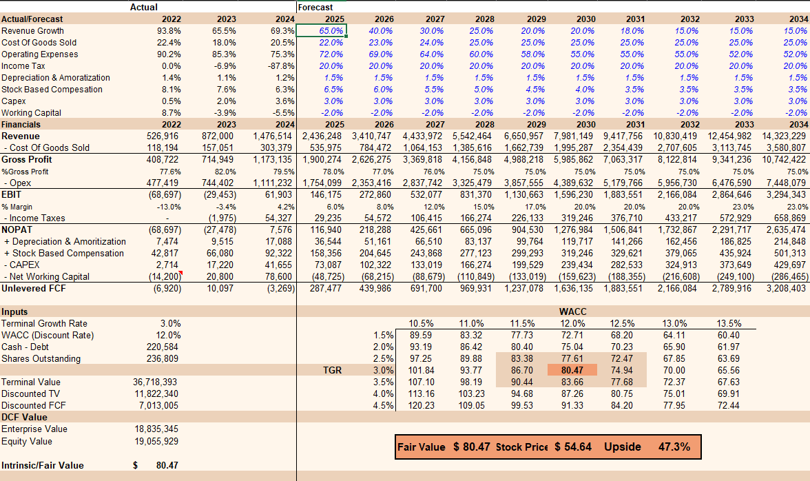810x481 pixels.
Task: Select Enterprise Value 18,835,345
Action: click(x=156, y=429)
